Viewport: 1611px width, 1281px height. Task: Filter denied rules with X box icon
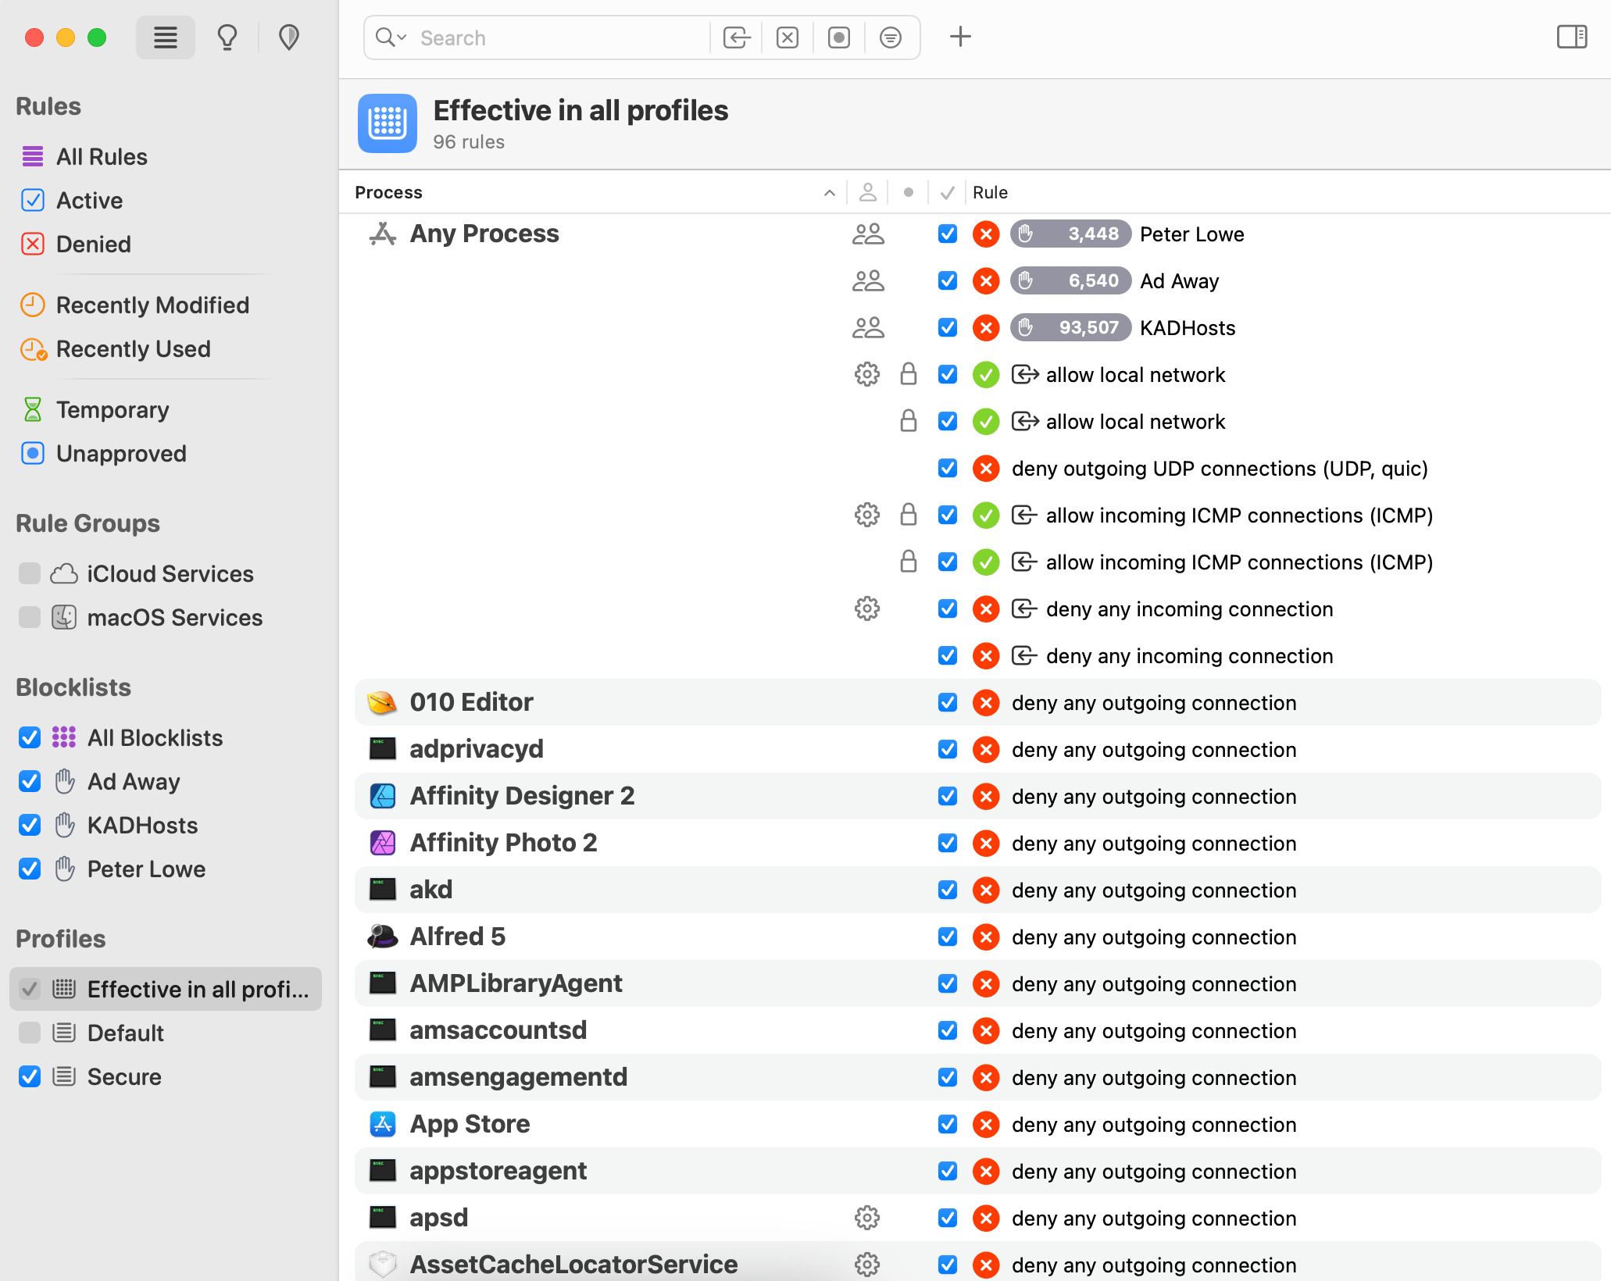[x=788, y=37]
